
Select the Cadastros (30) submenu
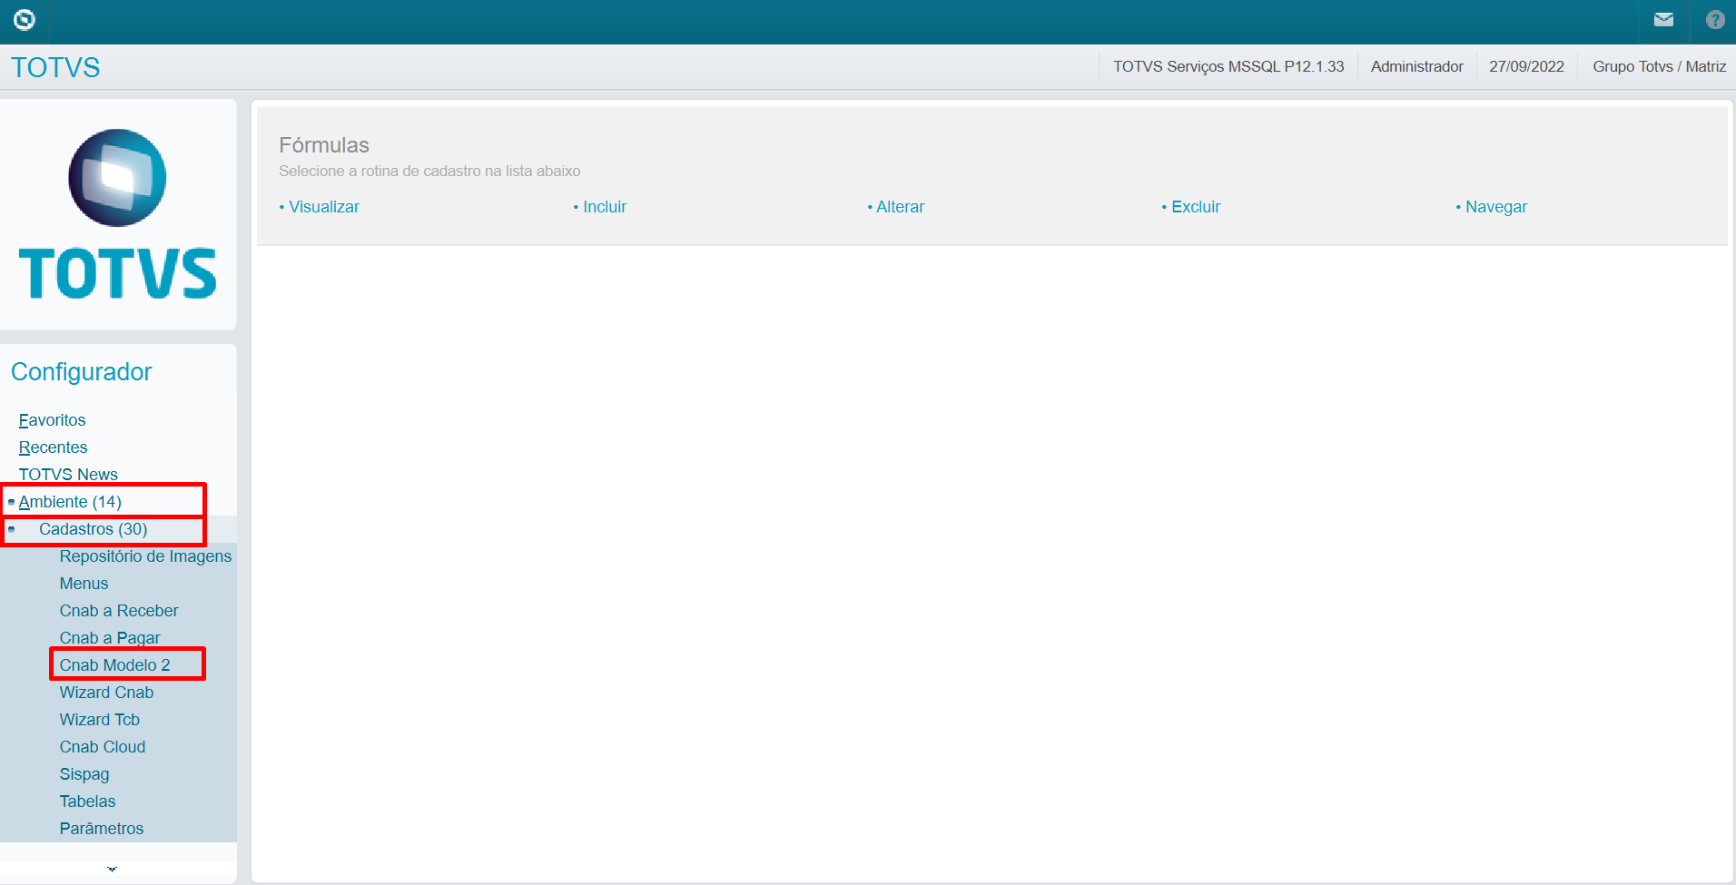pyautogui.click(x=93, y=529)
